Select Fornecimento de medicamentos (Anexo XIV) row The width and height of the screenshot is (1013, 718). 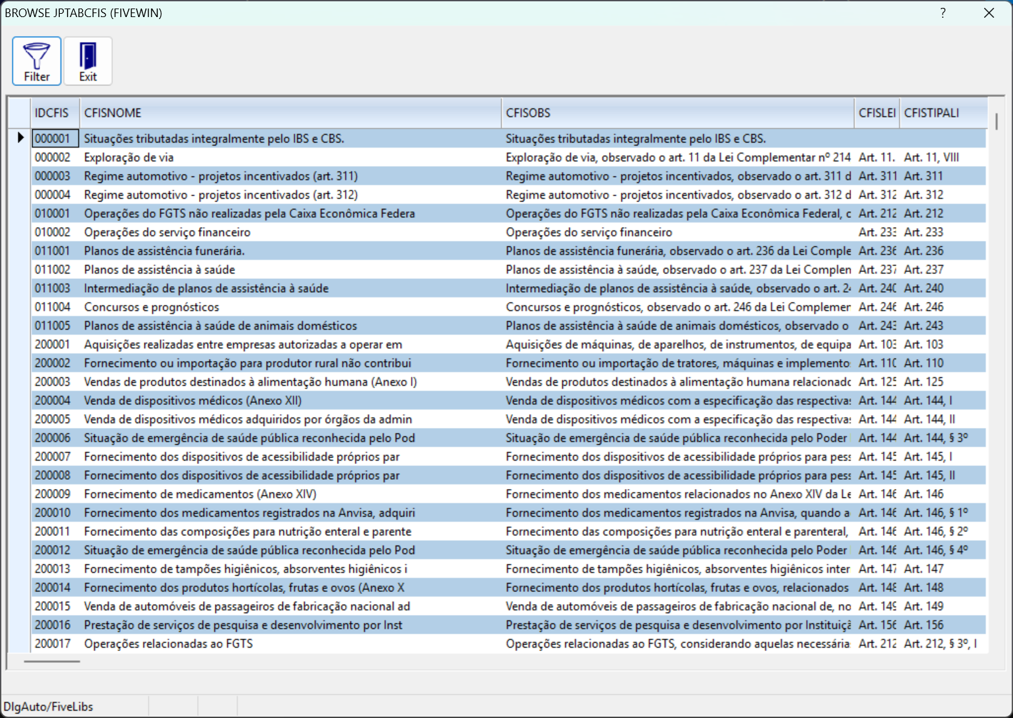200,494
